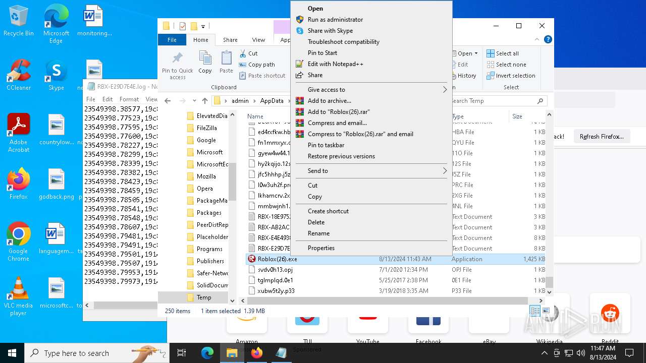Sort by Size column header
This screenshot has width=646, height=363.
click(x=517, y=116)
